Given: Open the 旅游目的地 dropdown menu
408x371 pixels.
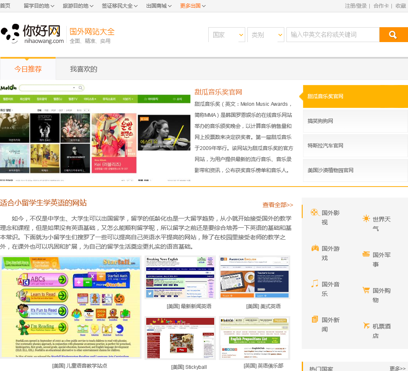Looking at the screenshot, I should (x=78, y=6).
